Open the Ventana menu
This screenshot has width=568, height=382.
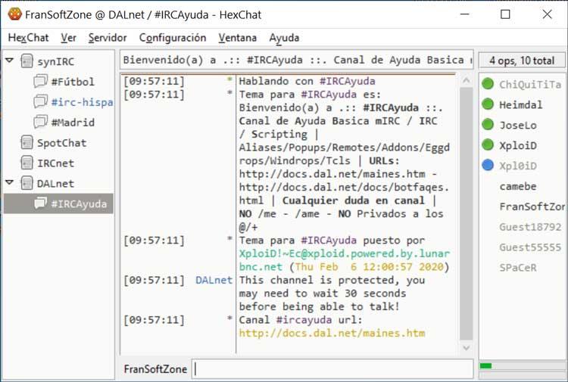(238, 38)
